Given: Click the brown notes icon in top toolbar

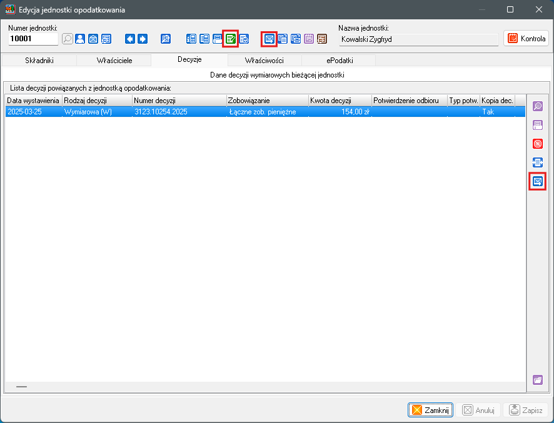Looking at the screenshot, I should point(322,39).
